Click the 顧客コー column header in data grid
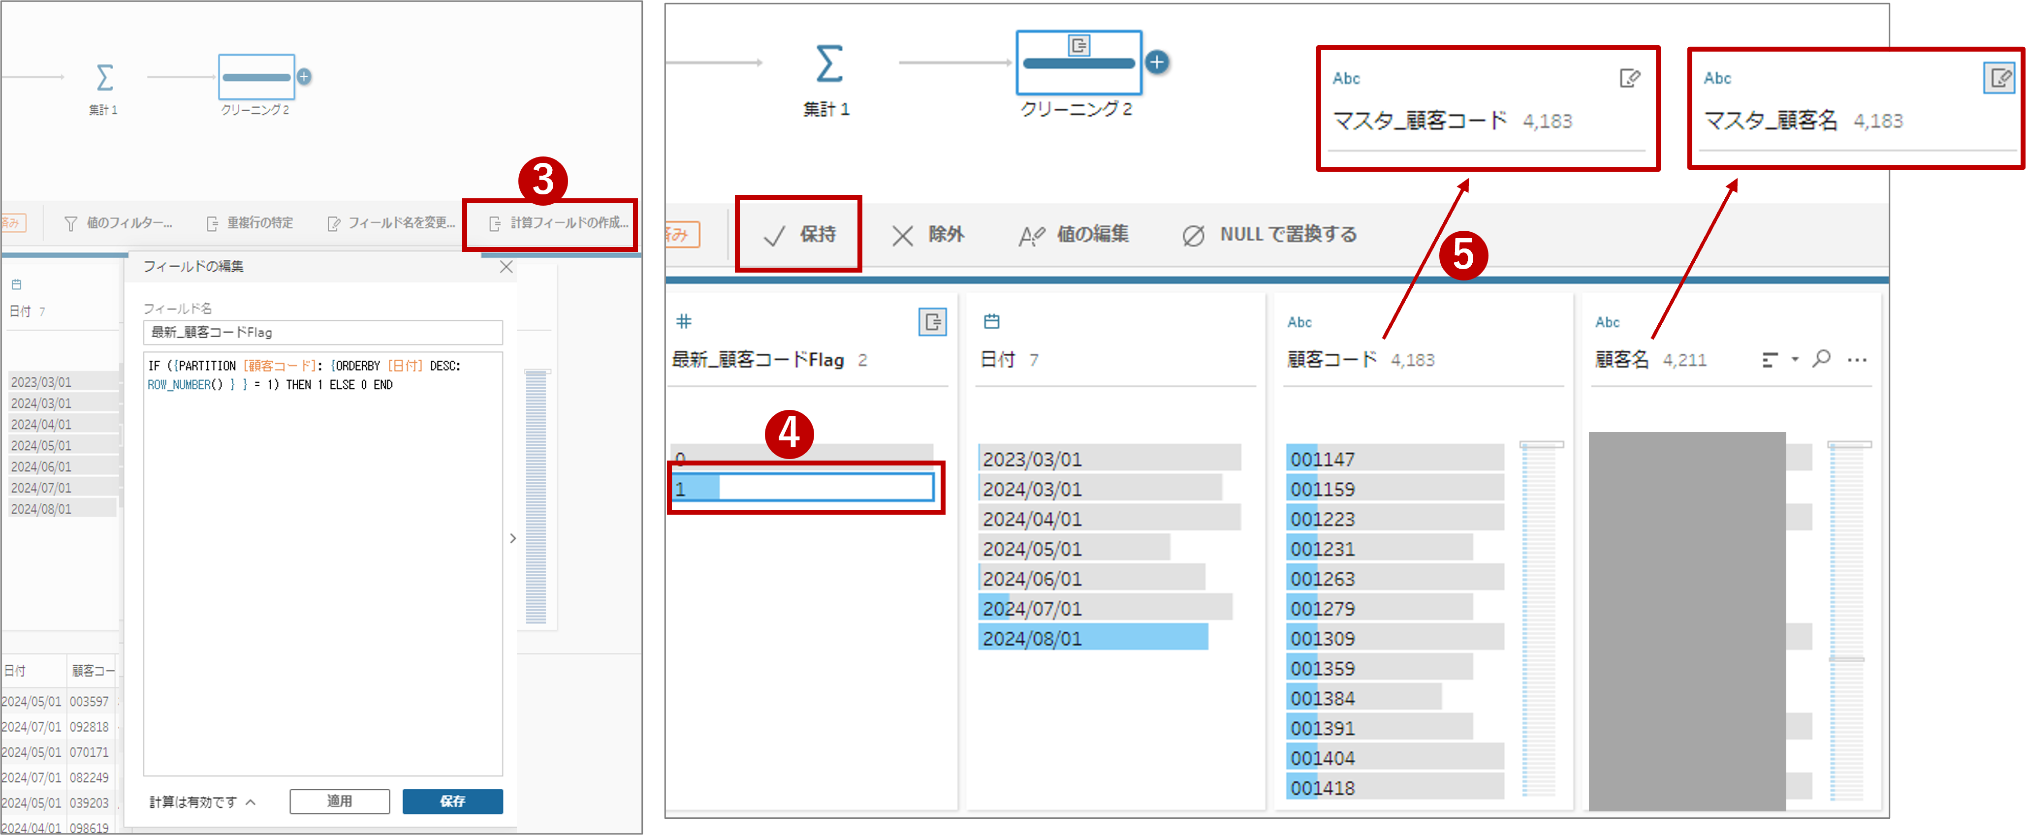The image size is (2026, 835). point(93,671)
